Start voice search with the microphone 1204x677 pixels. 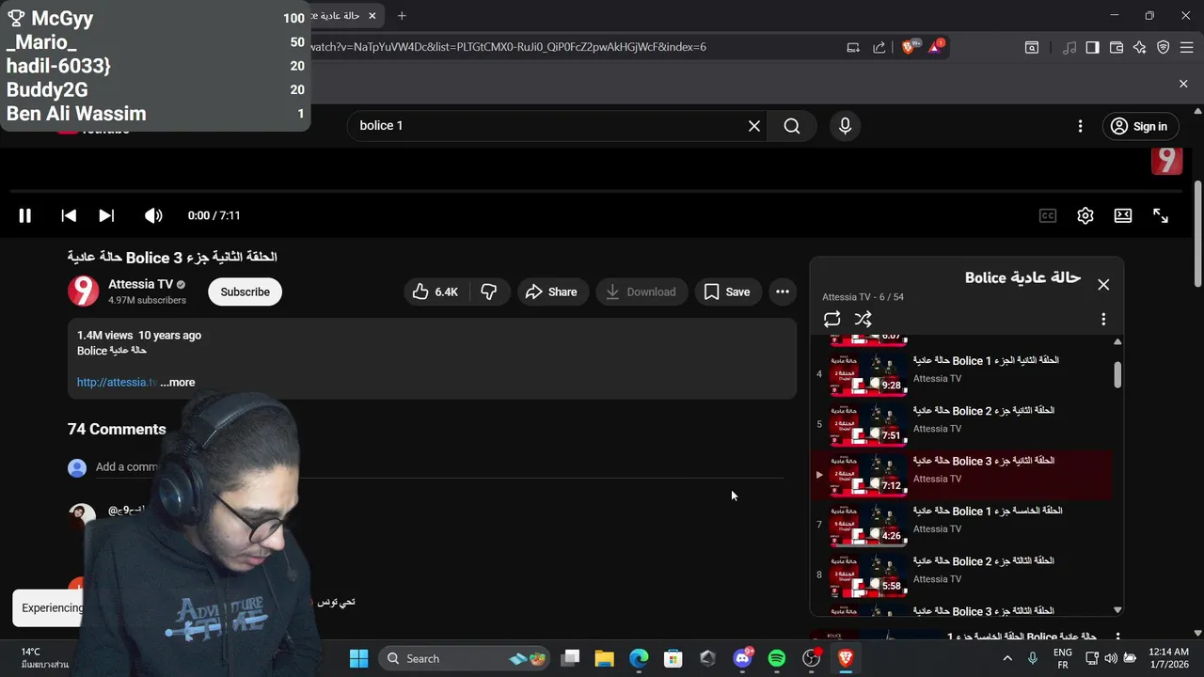(x=845, y=126)
